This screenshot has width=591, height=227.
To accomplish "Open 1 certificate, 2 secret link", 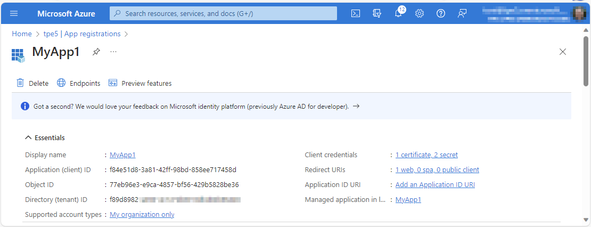I will tap(426, 155).
